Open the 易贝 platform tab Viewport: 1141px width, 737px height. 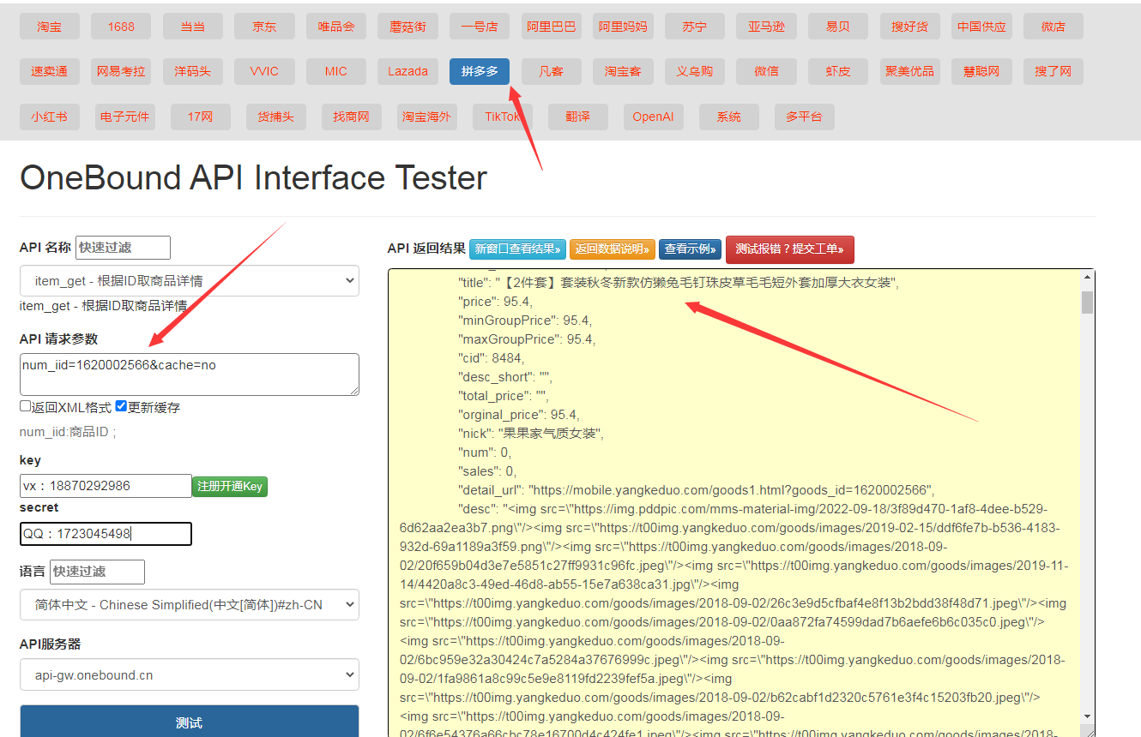click(x=837, y=27)
